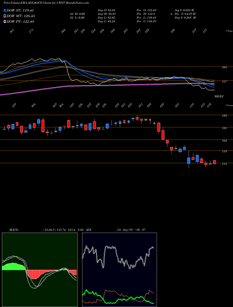Click the Pre H: 112.8 value
The width and height of the screenshot is (233, 307).
(147, 14)
